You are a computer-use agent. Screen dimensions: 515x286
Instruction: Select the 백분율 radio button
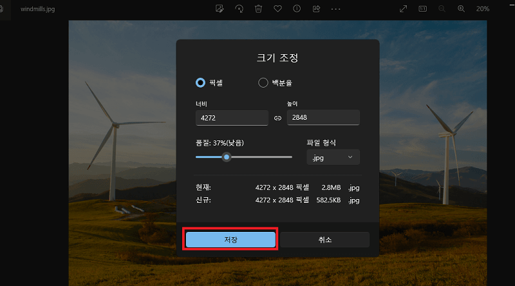point(263,82)
